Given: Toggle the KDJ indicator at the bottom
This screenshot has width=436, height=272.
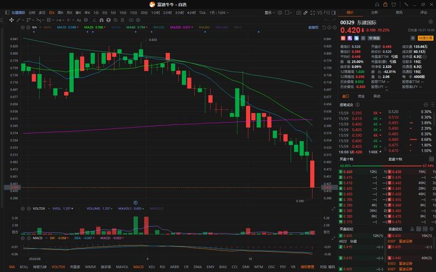Looking at the screenshot, I should pyautogui.click(x=151, y=267).
